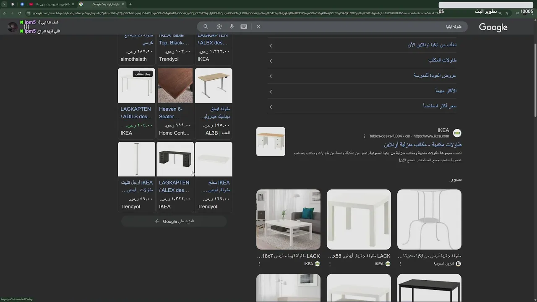
Task: Click the search query input field
Action: pyautogui.click(x=361, y=26)
